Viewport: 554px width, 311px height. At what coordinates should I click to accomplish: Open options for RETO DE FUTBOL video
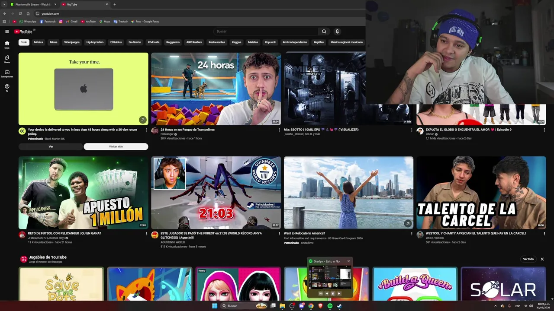click(x=146, y=234)
